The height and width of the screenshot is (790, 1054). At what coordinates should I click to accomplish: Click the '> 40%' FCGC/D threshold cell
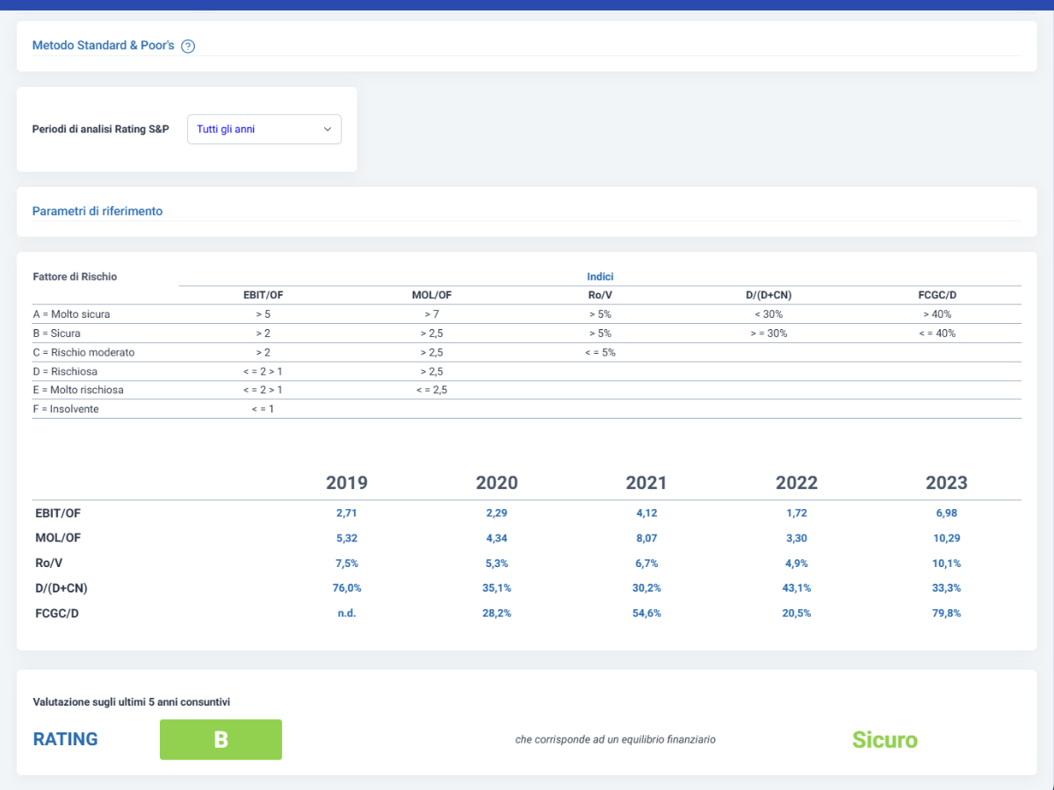coord(936,314)
